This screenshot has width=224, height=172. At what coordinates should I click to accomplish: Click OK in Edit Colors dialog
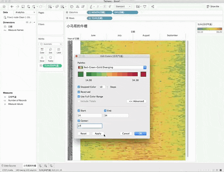point(140,134)
